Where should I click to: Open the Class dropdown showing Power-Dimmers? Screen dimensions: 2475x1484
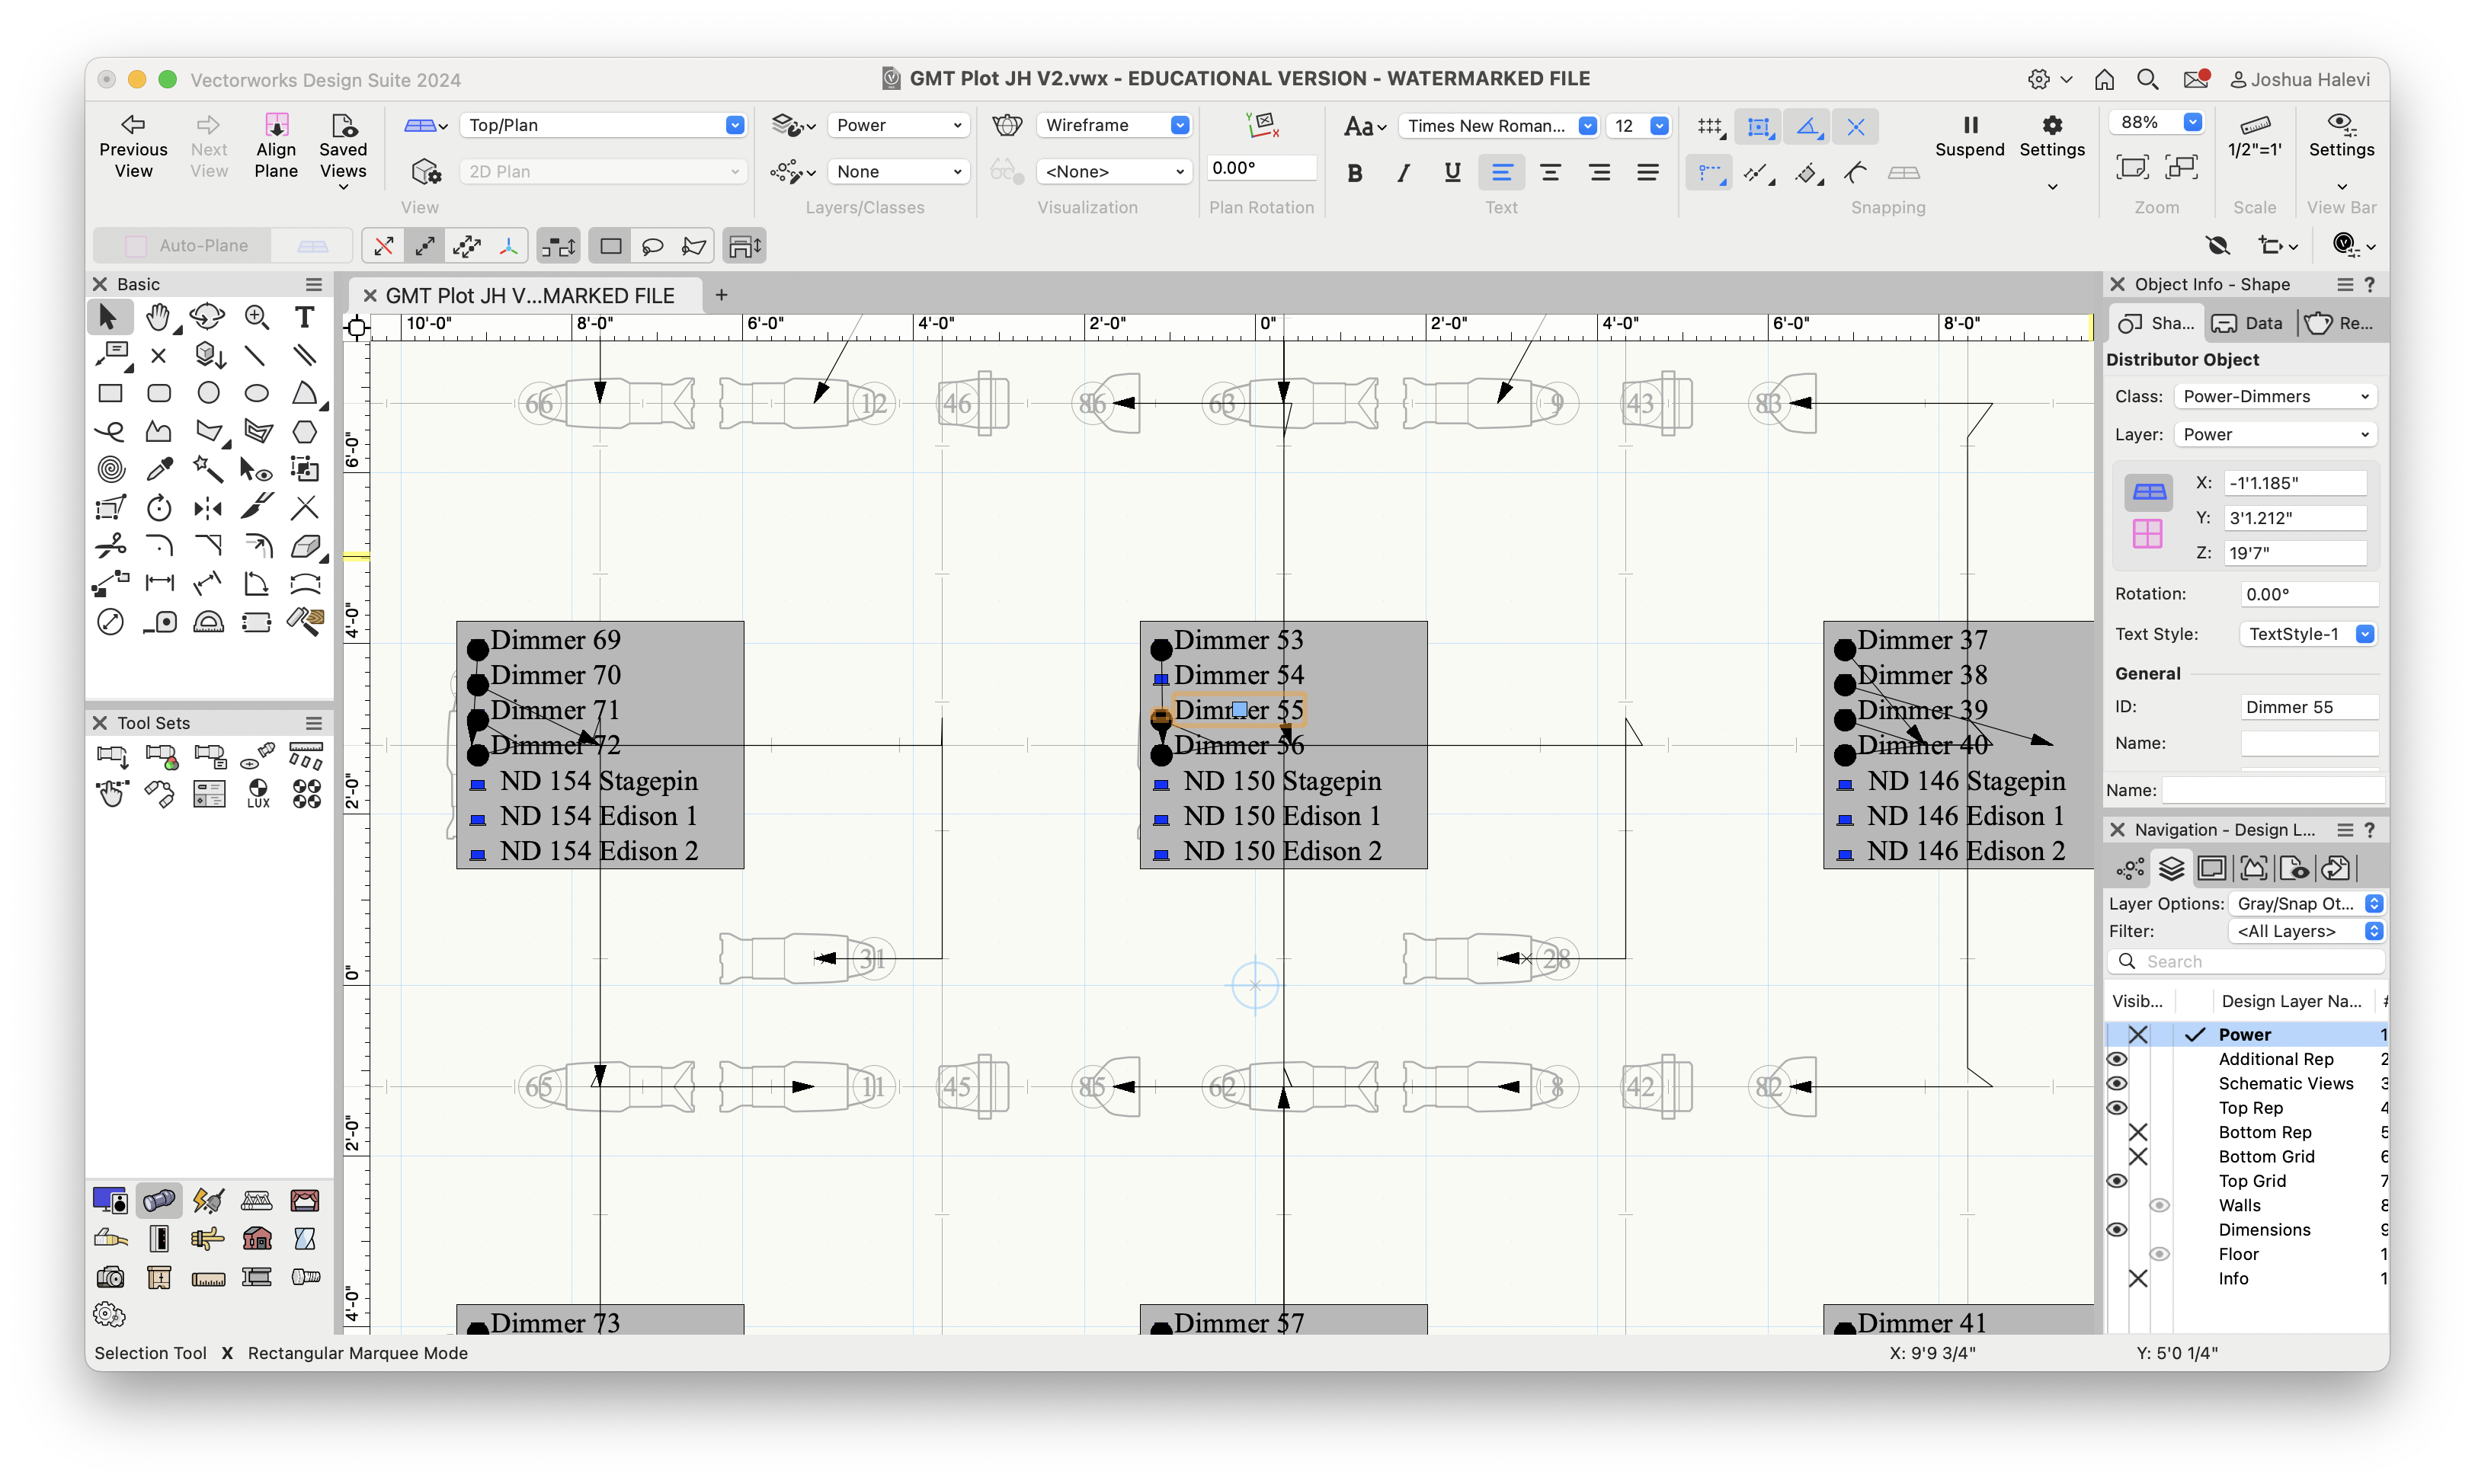coord(2274,396)
